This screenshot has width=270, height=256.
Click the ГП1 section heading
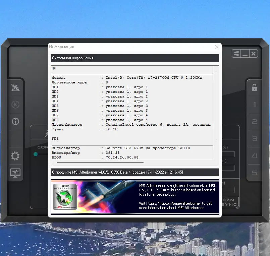[55, 138]
